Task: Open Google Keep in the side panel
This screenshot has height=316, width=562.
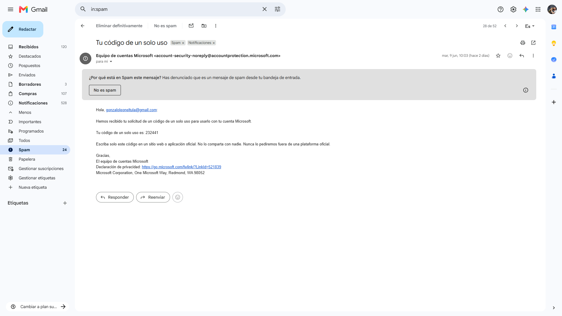Action: coord(554,43)
